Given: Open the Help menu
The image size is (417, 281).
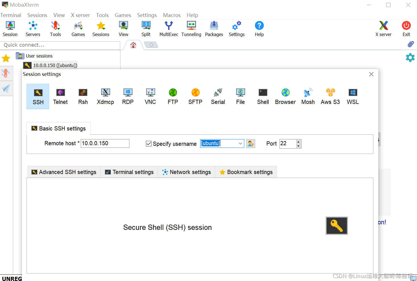Looking at the screenshot, I should (x=192, y=15).
